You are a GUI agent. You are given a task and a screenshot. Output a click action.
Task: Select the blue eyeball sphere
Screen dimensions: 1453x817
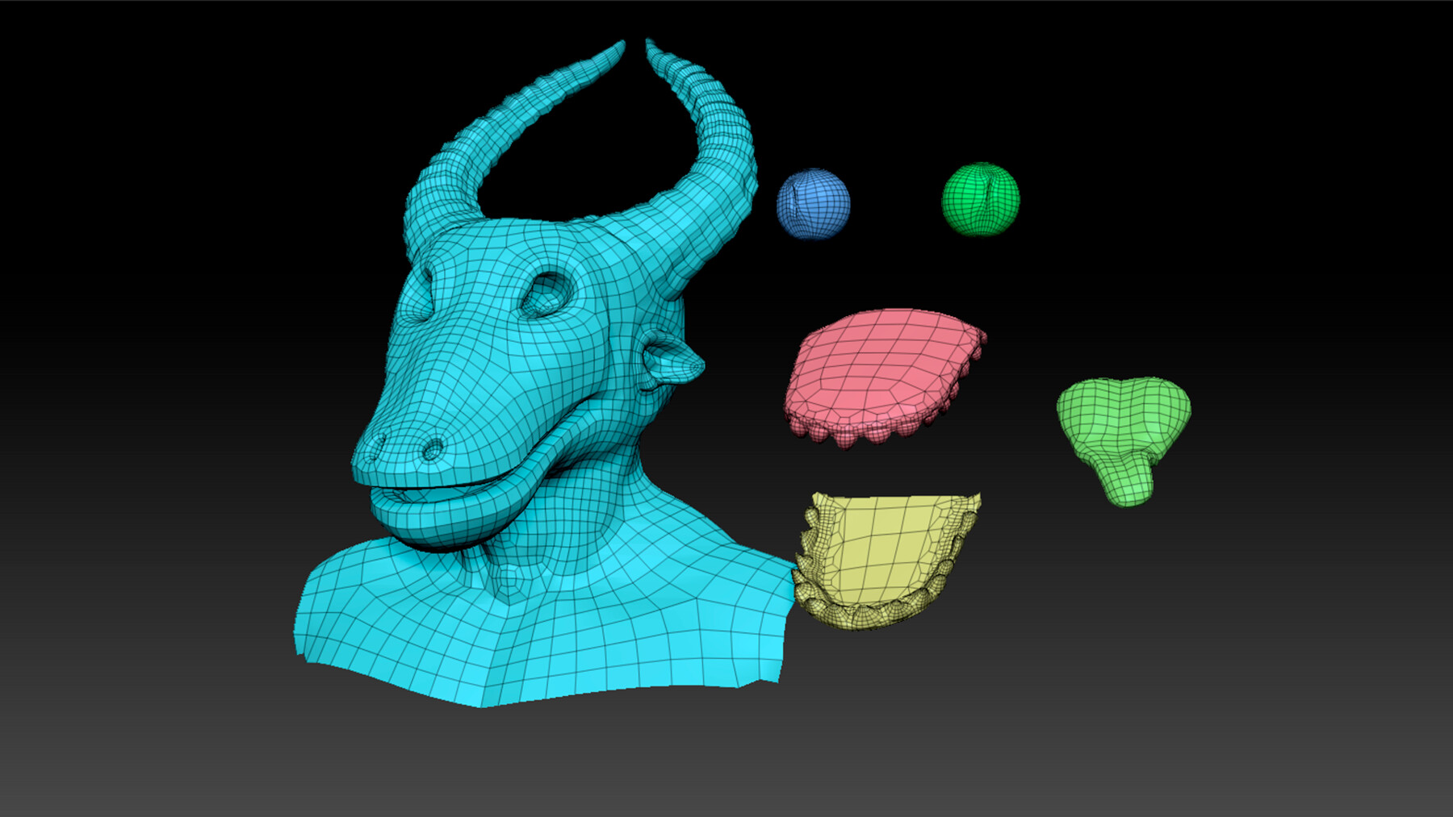coord(815,203)
